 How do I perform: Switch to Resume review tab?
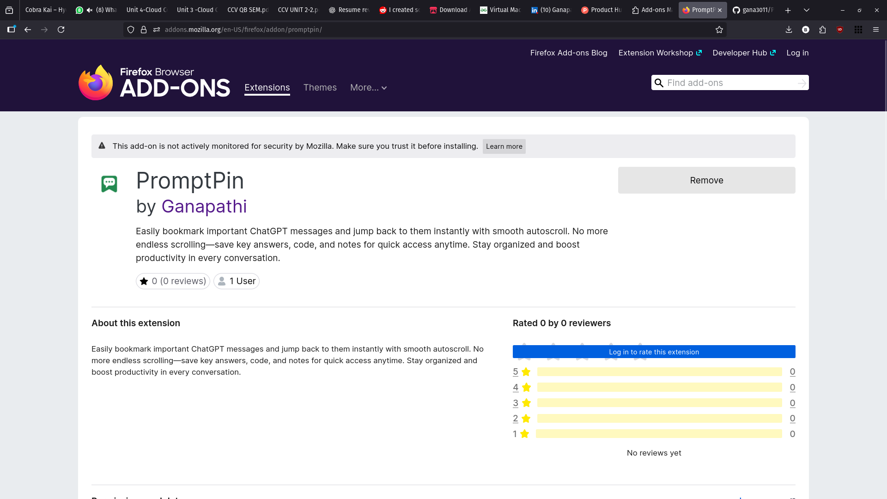tap(348, 10)
